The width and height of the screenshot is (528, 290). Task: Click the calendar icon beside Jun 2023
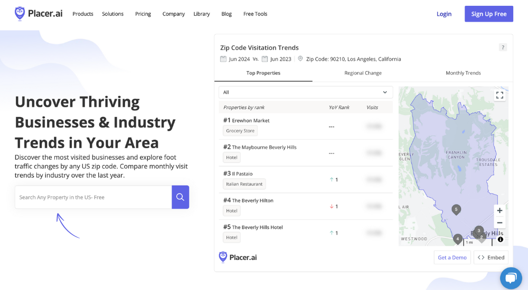point(265,59)
